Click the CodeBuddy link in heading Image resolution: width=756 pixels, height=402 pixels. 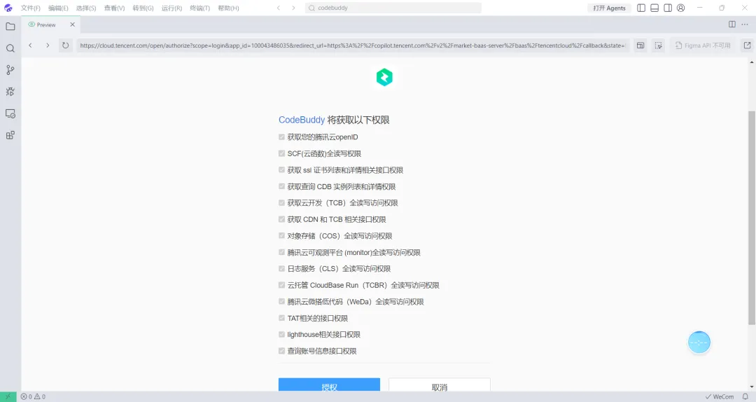click(x=302, y=120)
